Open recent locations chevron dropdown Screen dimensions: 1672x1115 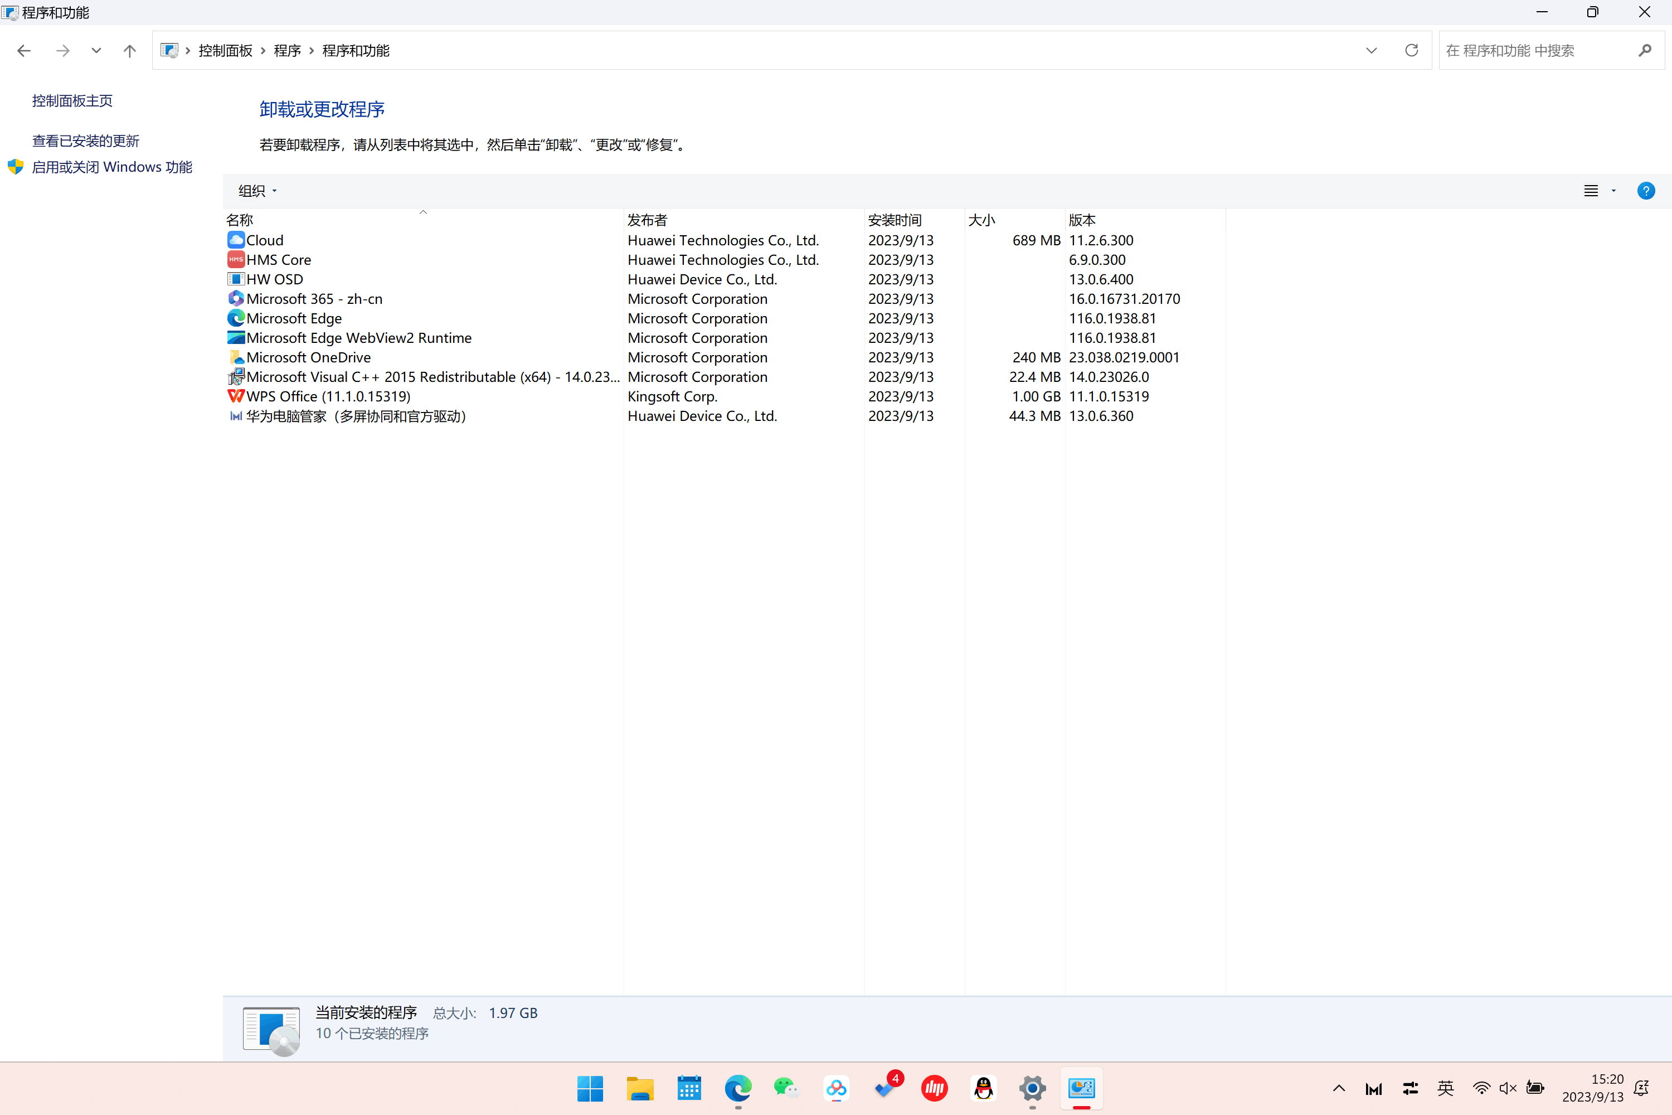[96, 51]
